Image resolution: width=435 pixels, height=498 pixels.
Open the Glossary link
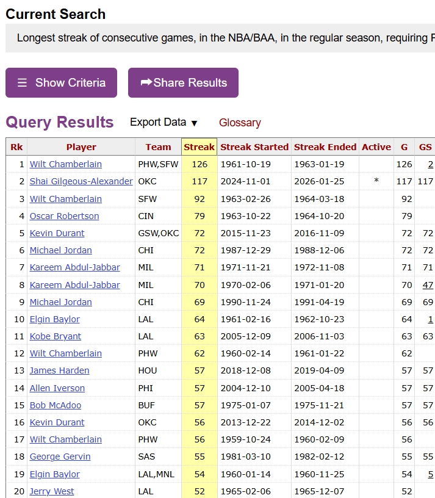240,123
